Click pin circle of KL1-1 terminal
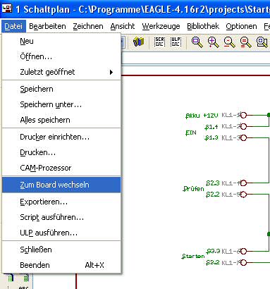The image size is (270, 289). pyautogui.click(x=243, y=115)
